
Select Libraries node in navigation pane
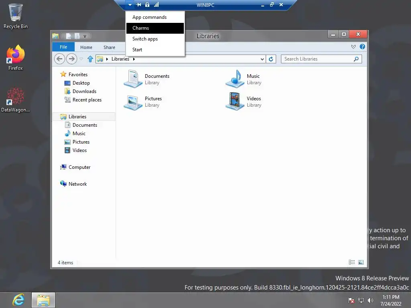tap(84, 117)
